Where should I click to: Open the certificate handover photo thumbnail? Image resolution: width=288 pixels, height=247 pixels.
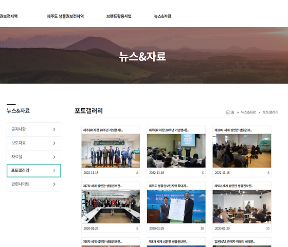(x=176, y=206)
